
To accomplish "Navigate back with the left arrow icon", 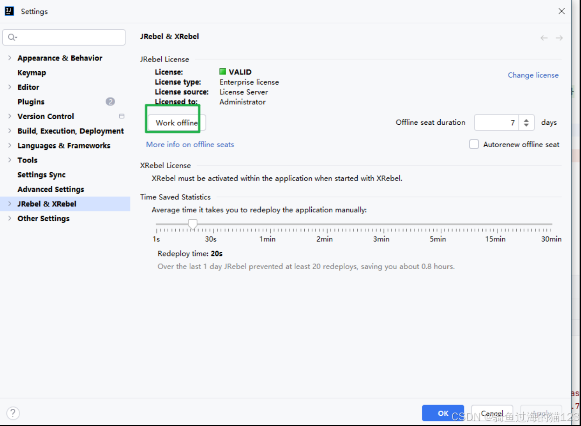I will point(544,38).
